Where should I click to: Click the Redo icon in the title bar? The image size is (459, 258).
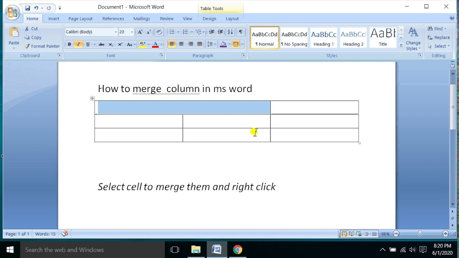pos(49,8)
